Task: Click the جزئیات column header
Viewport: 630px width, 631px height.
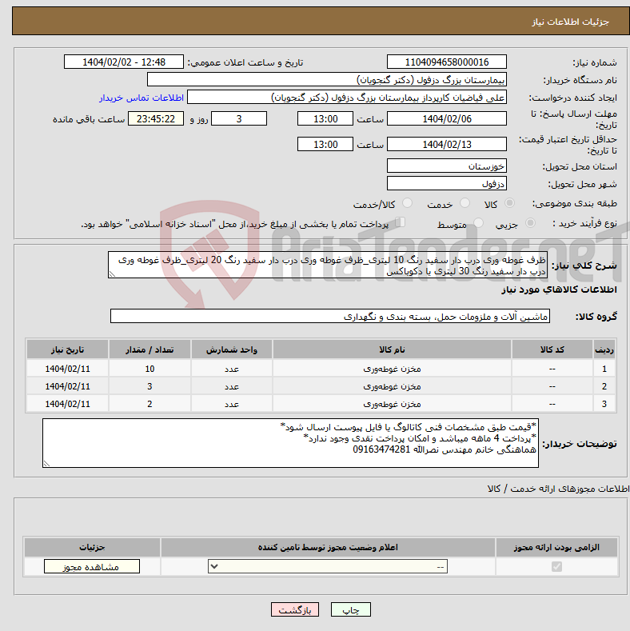Action: click(x=92, y=547)
